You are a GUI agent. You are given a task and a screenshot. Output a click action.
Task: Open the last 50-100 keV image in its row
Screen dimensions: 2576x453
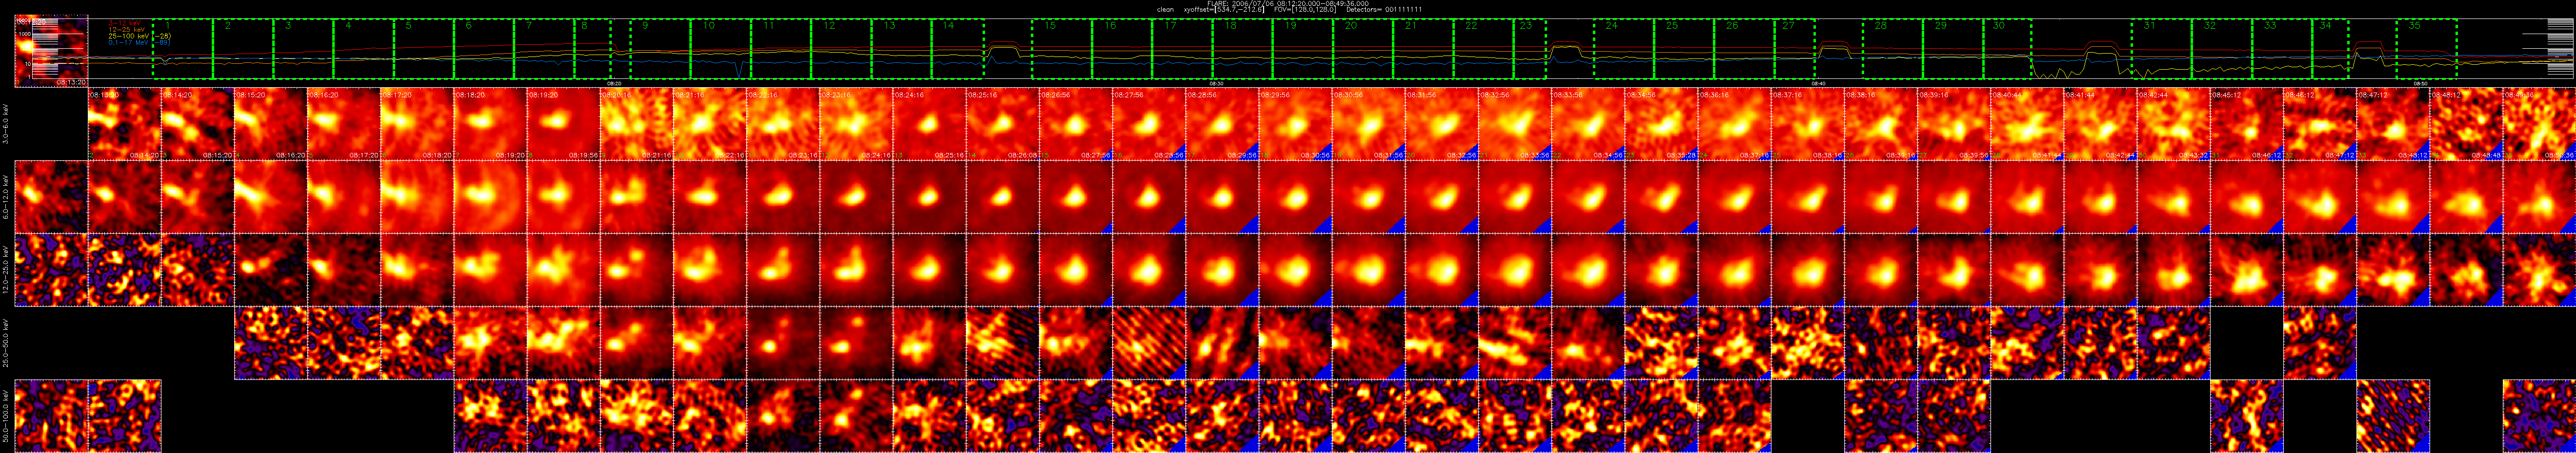(2538, 415)
